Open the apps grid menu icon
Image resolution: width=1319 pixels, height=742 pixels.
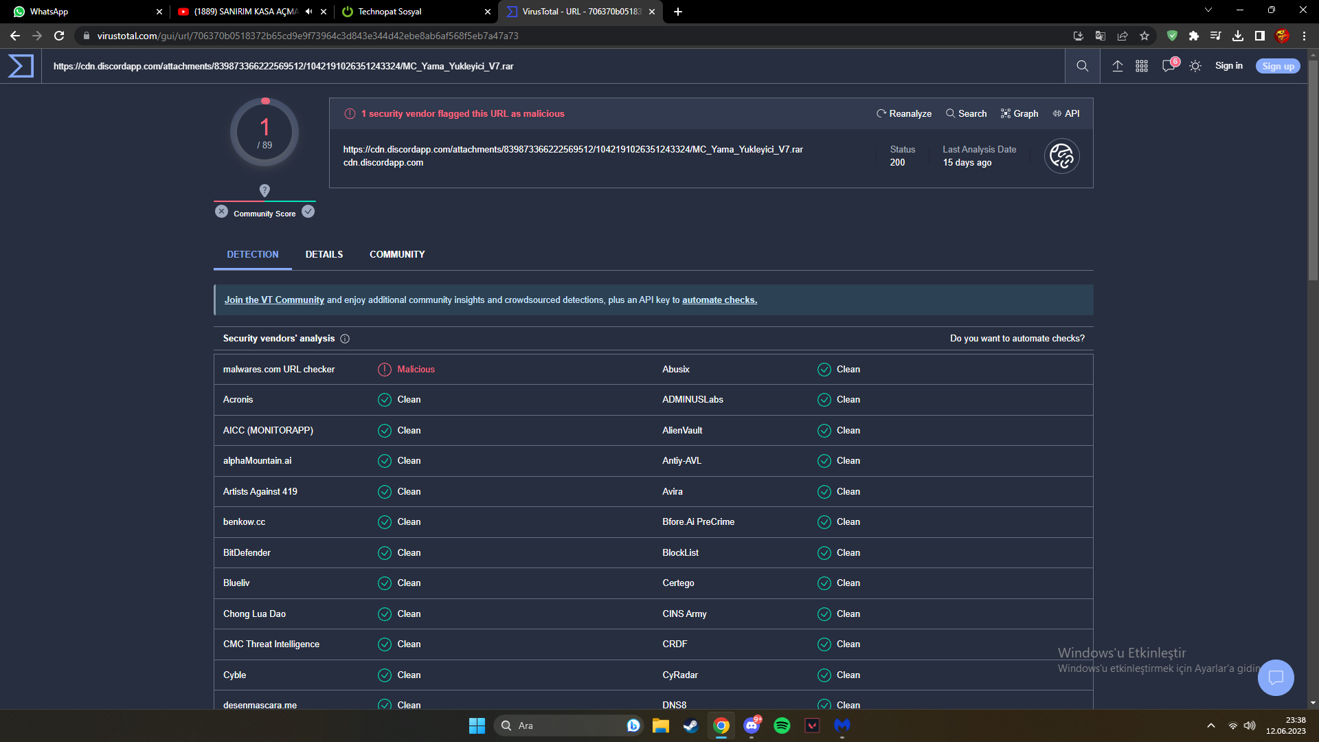(x=1142, y=66)
